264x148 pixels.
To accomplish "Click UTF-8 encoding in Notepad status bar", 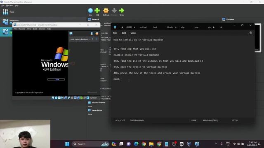I will coord(235,120).
